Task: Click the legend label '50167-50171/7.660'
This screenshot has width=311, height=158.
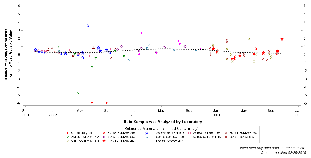Action: click(x=85, y=141)
